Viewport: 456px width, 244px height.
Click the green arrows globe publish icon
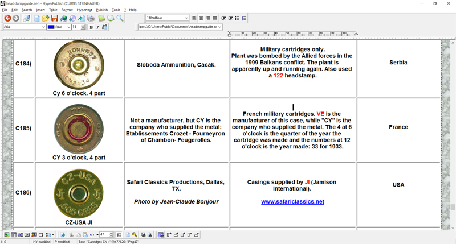63,18
